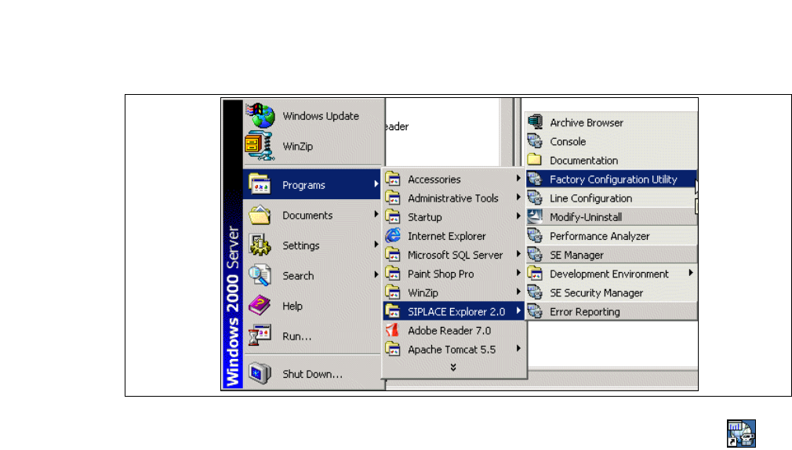792x450 pixels.
Task: Launch Factory Configuration Utility menu entry
Action: 611,180
